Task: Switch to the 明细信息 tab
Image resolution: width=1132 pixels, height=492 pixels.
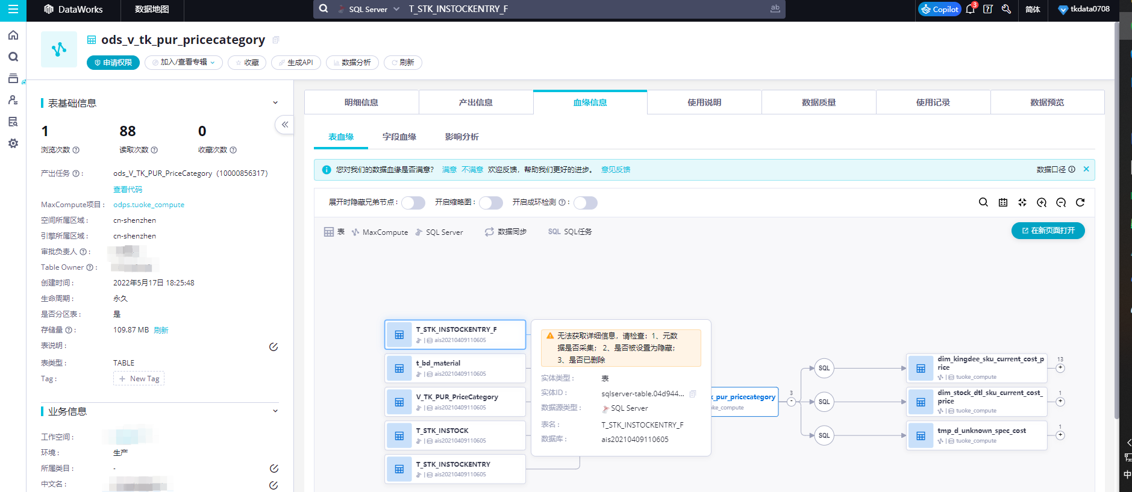Action: click(361, 102)
